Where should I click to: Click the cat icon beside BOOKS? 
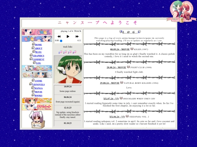click(33, 95)
